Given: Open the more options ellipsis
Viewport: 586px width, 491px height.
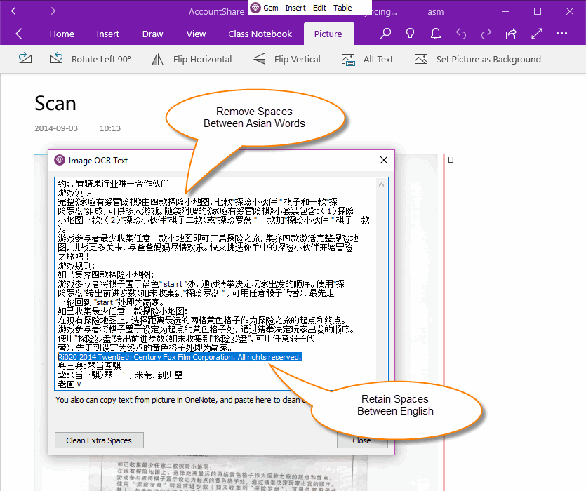Looking at the screenshot, I should (x=561, y=34).
